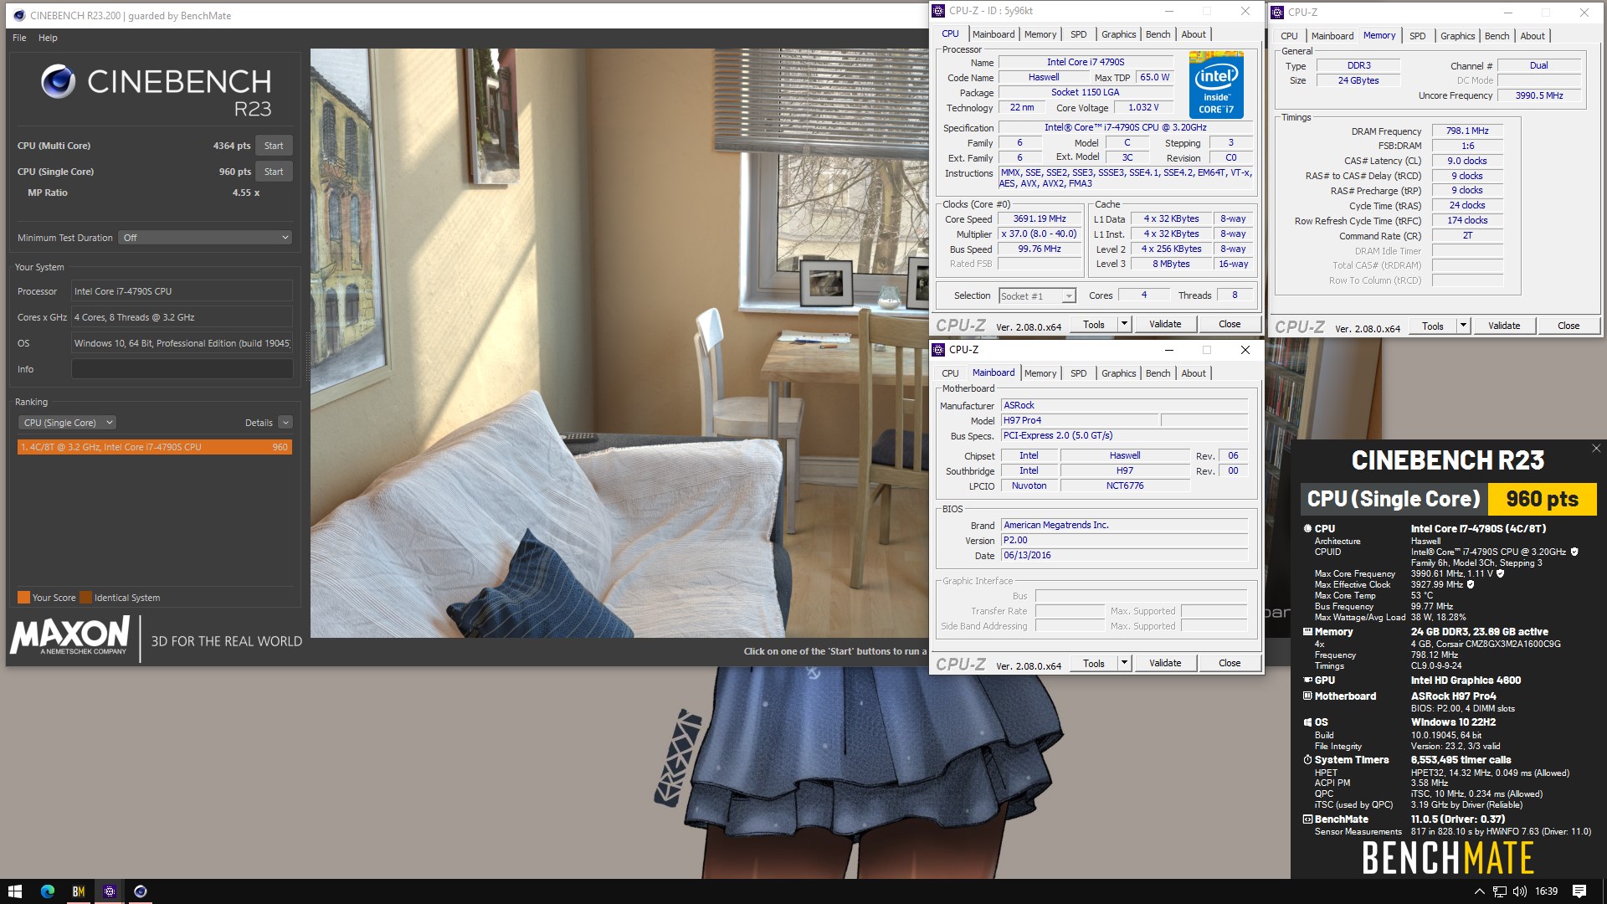Screen dimensions: 1607x904
Task: Click the Identical System color swatch
Action: (85, 598)
